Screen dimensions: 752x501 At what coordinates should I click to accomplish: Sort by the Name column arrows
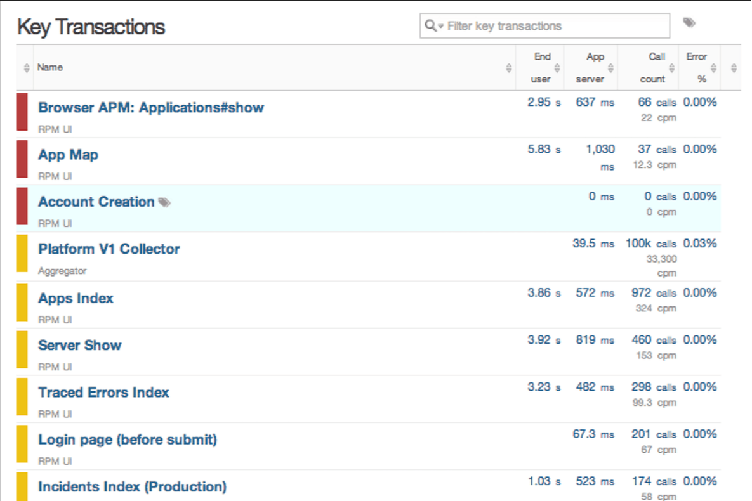[509, 68]
